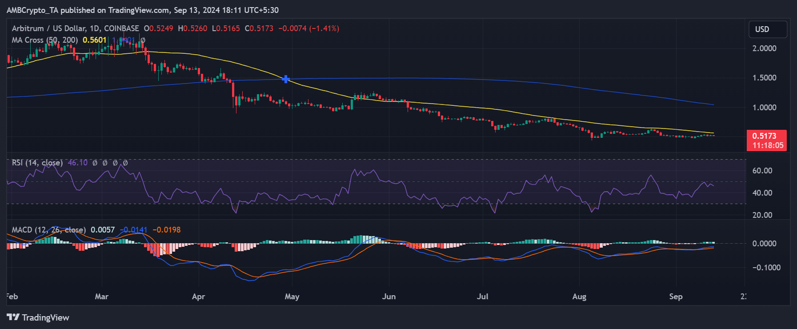The height and width of the screenshot is (329, 797).
Task: Click the MA Cross null value symbol
Action: [x=143, y=40]
